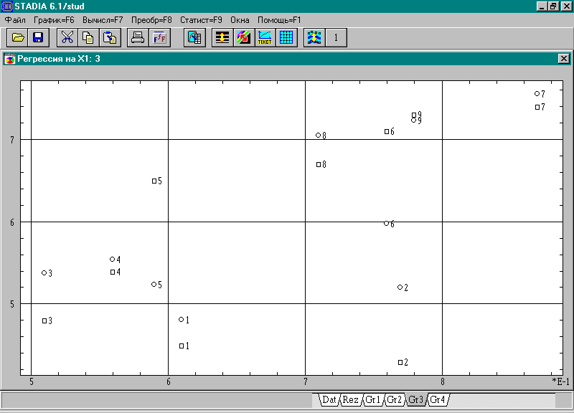Click the multicolored swirl toolbar icon

pos(243,38)
